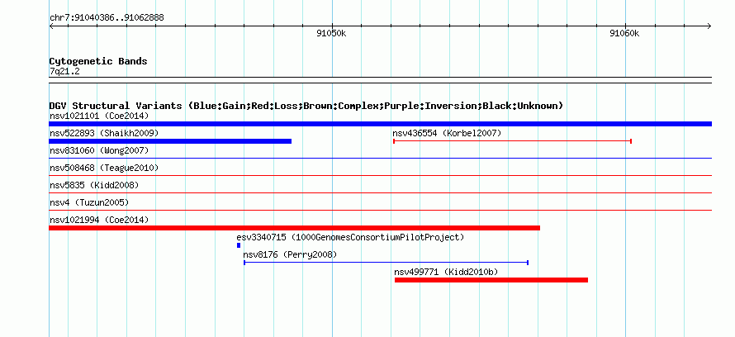Click the nsv5835 (Kidd2008) red line
Screen dimensions: 735x337
pyautogui.click(x=380, y=193)
